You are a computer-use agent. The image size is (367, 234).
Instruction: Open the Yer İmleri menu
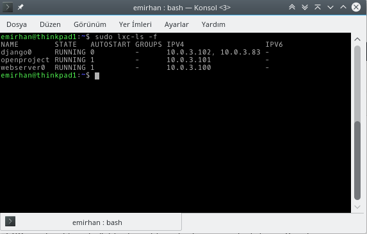tap(135, 24)
